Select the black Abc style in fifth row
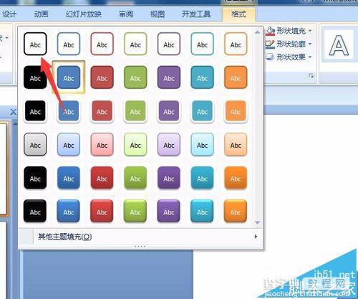Screen dimensions: 358x299 35,178
